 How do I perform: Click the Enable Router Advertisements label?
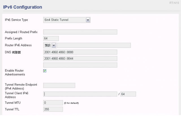(x=15, y=72)
